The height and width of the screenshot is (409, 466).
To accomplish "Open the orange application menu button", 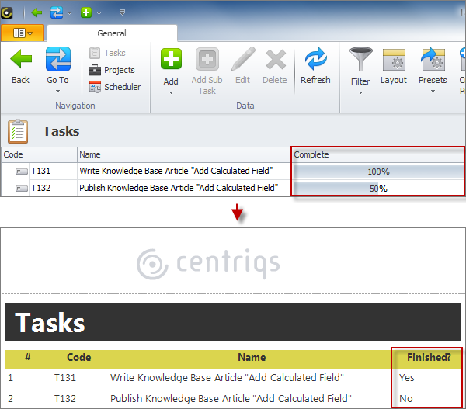I will 23,33.
